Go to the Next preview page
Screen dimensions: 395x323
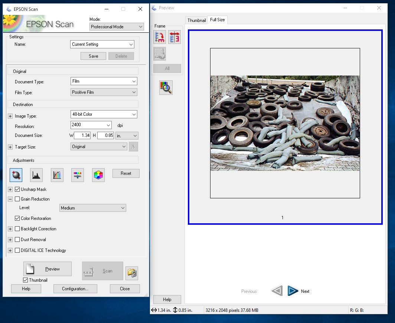(x=293, y=291)
